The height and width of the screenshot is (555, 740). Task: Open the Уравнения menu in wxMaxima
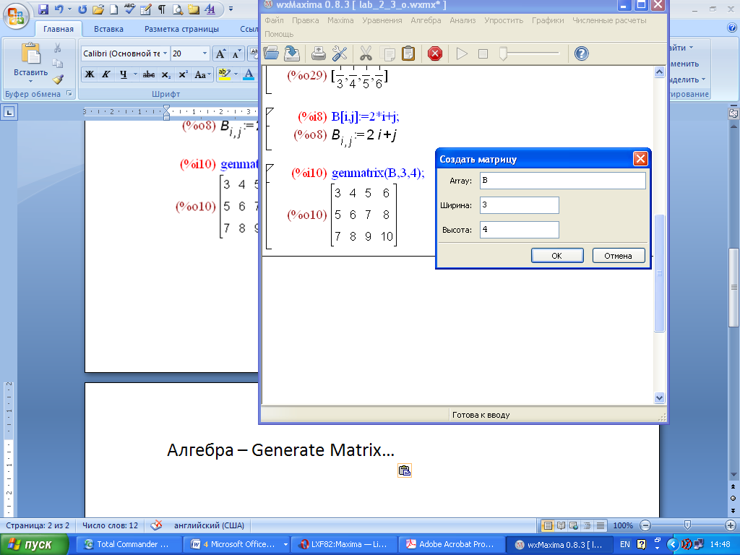click(382, 20)
